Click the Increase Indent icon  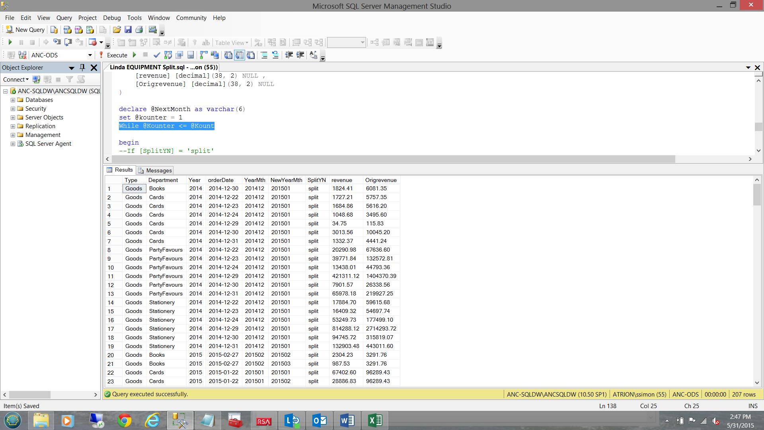[300, 55]
